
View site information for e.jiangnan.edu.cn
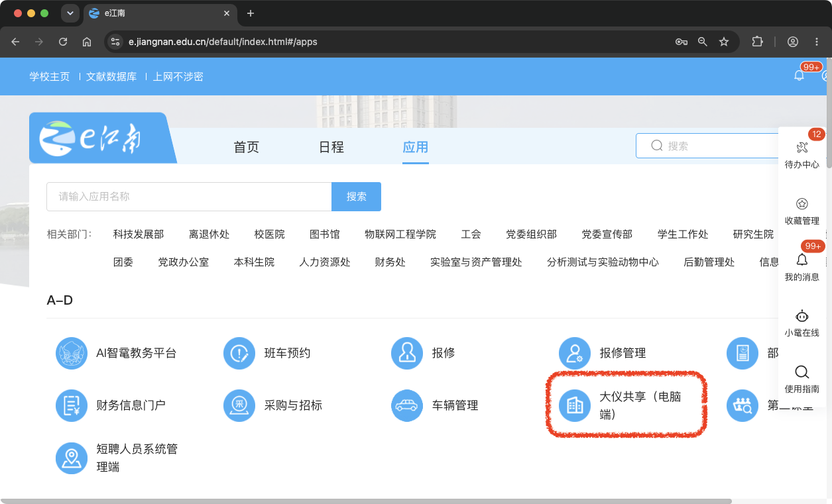116,42
